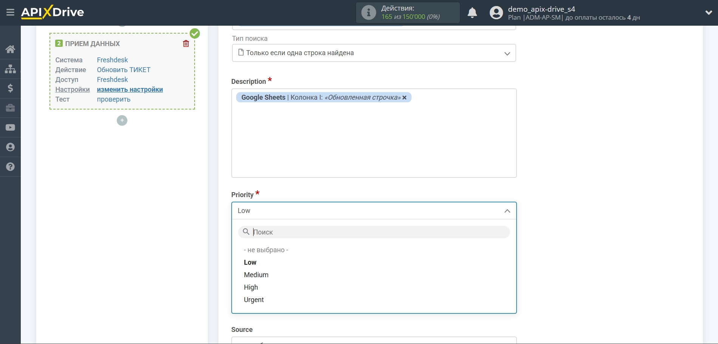Click the account name demo_apix-drive_s4

point(542,9)
